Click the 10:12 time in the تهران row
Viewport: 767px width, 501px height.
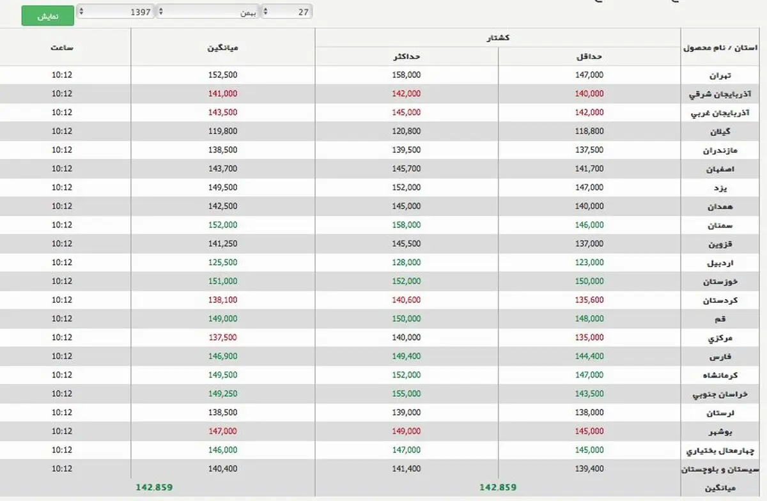coord(62,75)
